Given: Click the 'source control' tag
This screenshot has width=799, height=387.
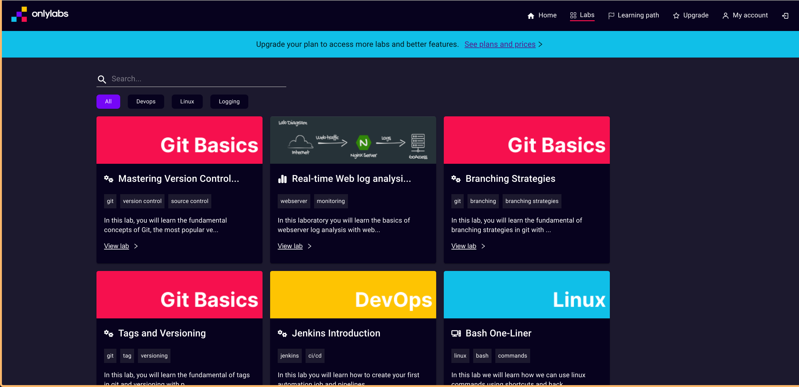Looking at the screenshot, I should tap(189, 201).
